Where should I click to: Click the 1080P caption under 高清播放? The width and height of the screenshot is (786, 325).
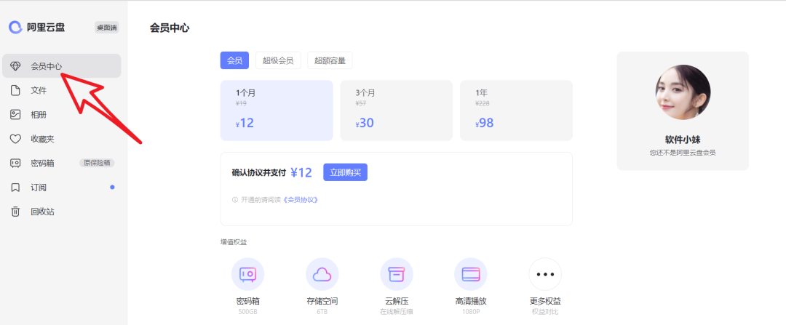[471, 312]
